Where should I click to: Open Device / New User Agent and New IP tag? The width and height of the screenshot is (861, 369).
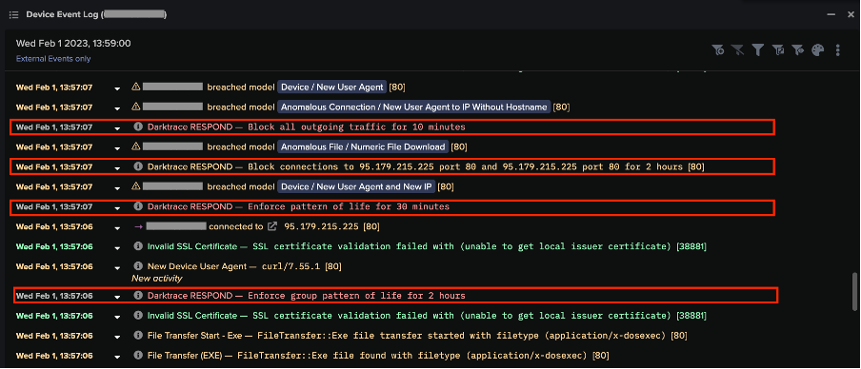(356, 186)
